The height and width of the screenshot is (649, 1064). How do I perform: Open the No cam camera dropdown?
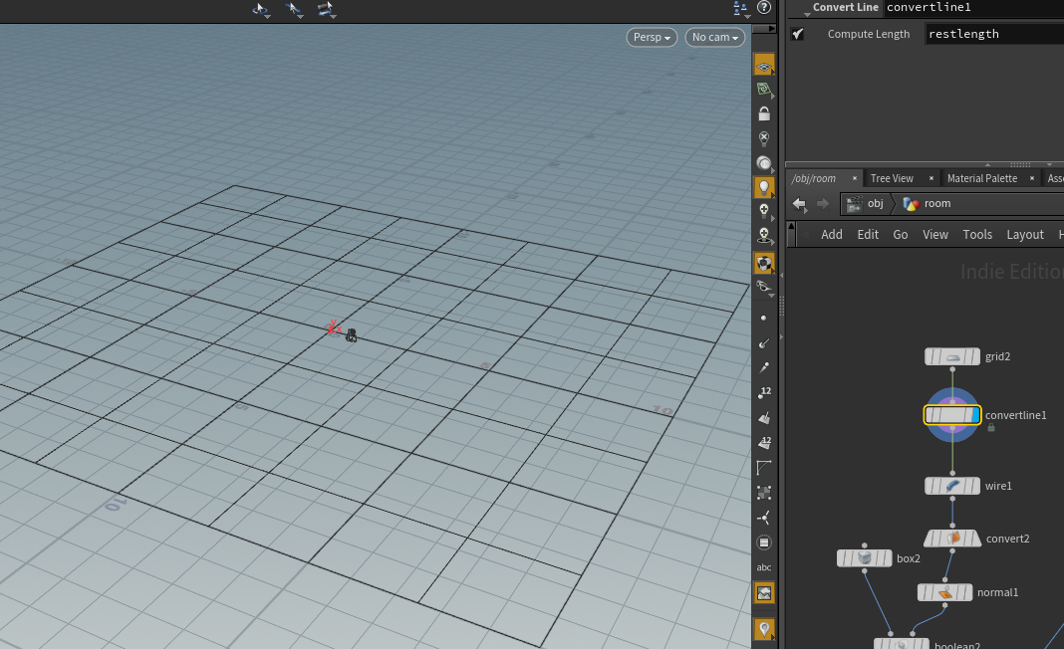point(714,37)
